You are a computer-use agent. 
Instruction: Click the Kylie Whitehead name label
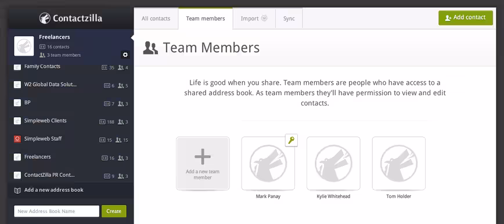click(333, 196)
